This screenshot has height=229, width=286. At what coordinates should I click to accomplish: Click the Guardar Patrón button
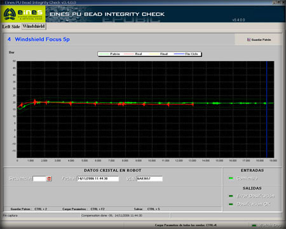(259, 39)
